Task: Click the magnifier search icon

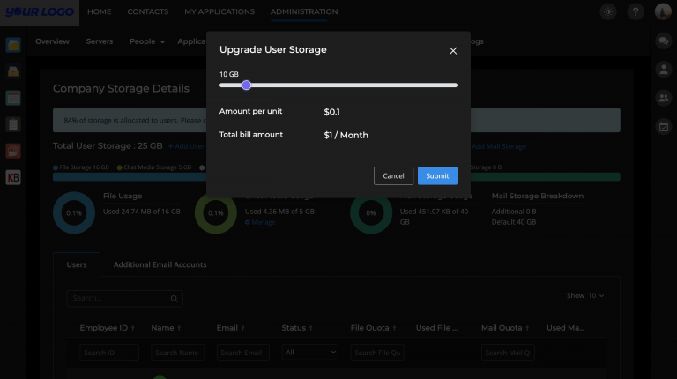Action: [x=174, y=298]
